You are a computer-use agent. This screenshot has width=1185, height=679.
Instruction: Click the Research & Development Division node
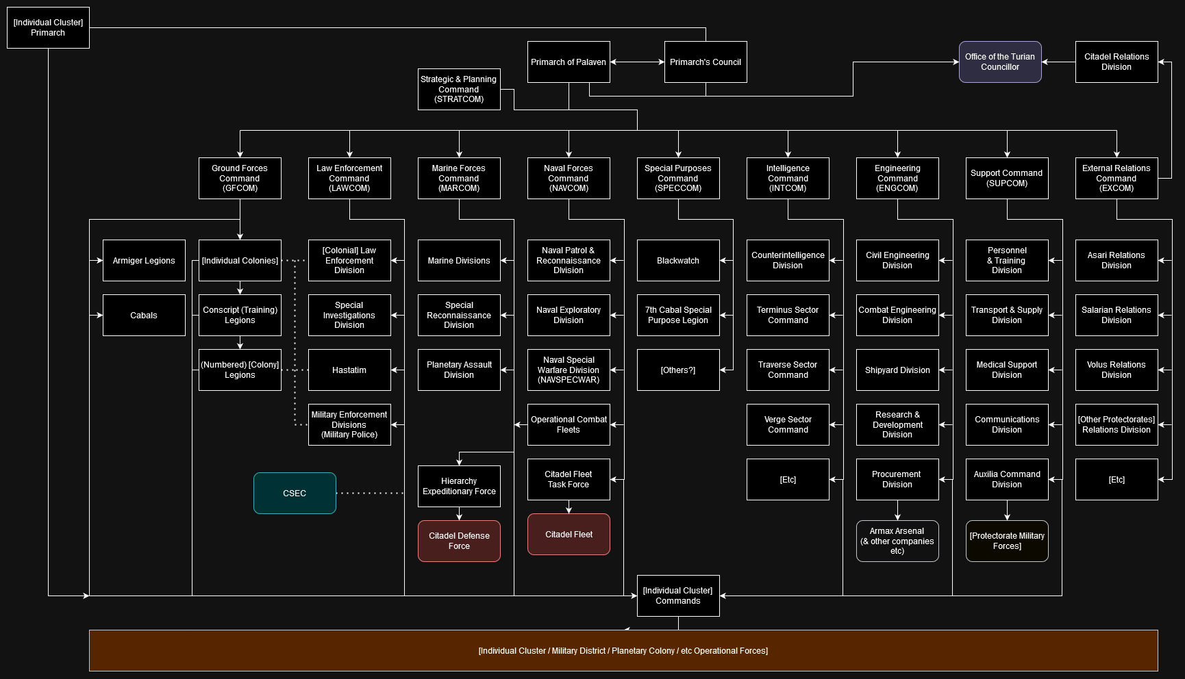coord(897,424)
